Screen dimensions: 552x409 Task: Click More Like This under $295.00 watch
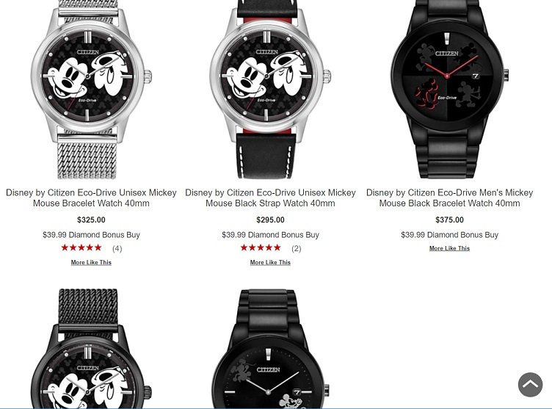coord(270,262)
